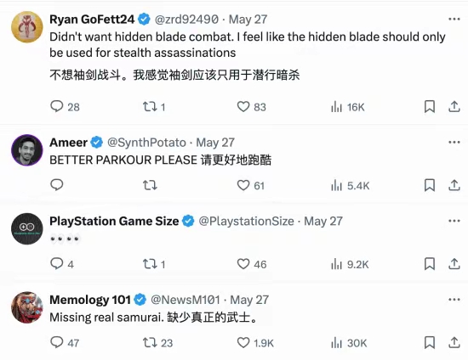Open more options on Memology 101 tweet
Viewport: 468px width, 360px height.
pos(454,300)
